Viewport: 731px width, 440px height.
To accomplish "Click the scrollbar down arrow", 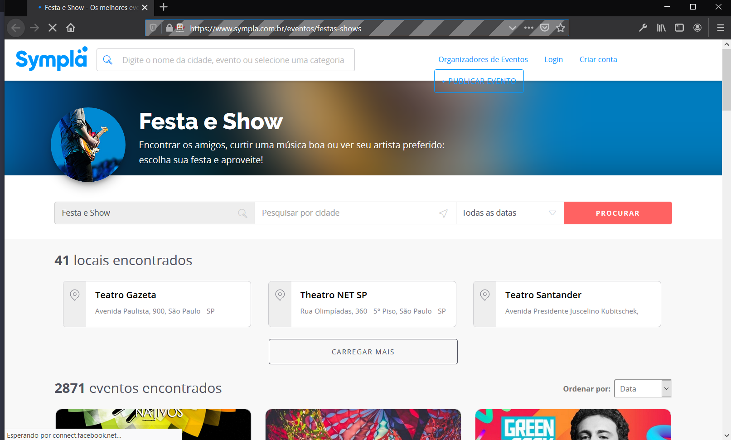I will tap(726, 435).
